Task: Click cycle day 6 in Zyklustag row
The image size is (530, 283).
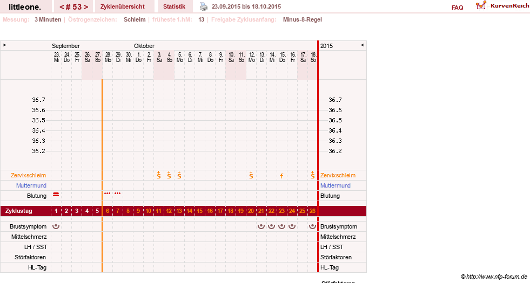Action: [x=108, y=211]
